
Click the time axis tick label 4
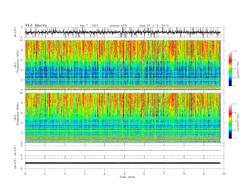tap(104, 174)
